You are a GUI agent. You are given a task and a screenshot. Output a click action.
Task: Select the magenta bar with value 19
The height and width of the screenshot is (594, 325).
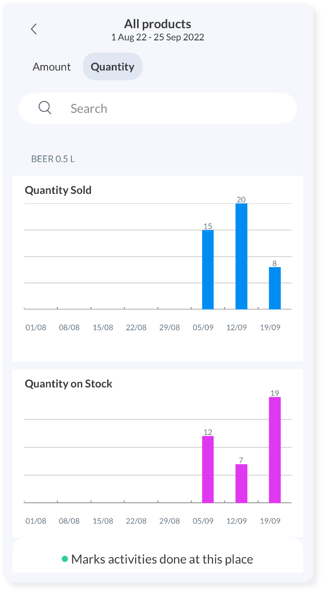point(275,450)
